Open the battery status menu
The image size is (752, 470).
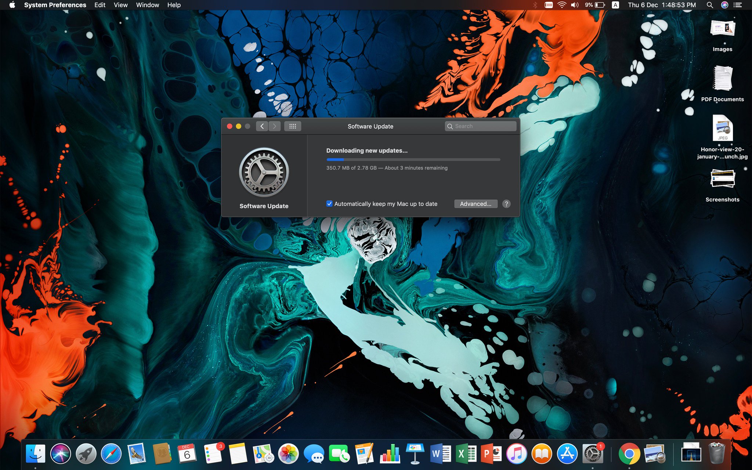click(599, 5)
